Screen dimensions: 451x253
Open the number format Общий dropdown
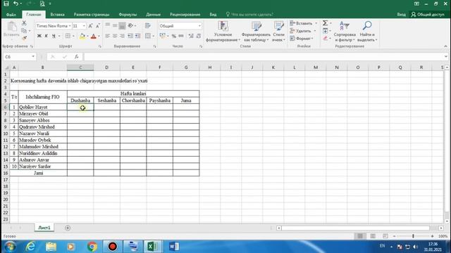pos(199,26)
